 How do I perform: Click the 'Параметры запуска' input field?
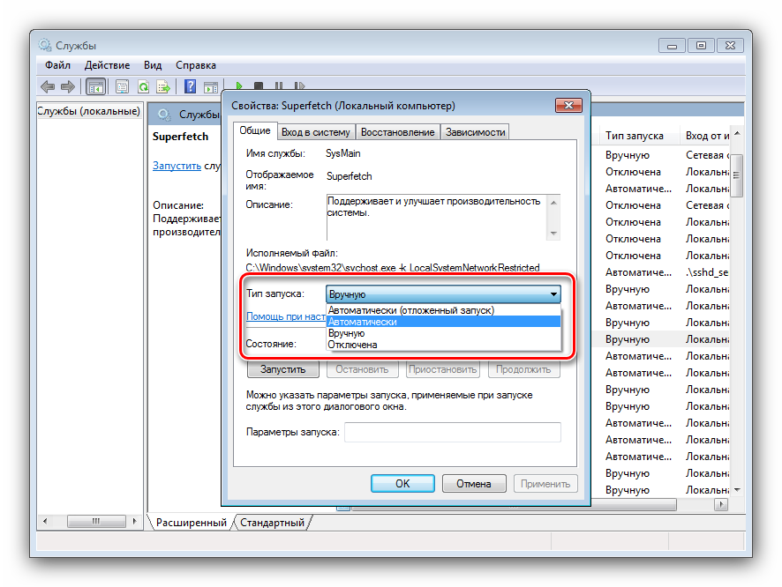pyautogui.click(x=453, y=432)
